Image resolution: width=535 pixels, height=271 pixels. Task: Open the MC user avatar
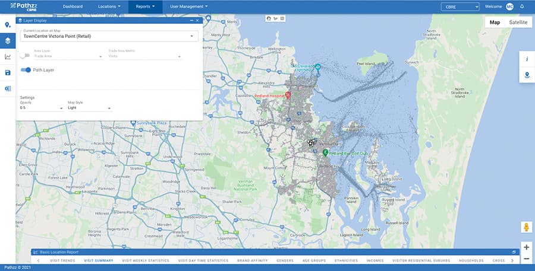pyautogui.click(x=509, y=7)
